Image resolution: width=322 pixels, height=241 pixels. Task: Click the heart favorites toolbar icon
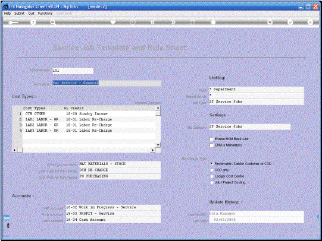pyautogui.click(x=113, y=22)
